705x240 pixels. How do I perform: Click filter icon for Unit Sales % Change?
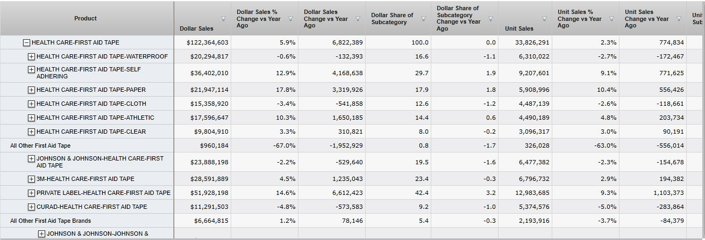tap(611, 19)
